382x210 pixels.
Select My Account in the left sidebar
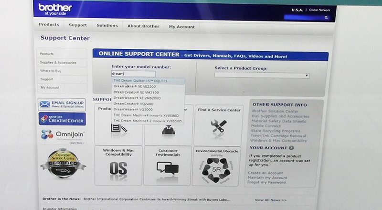pyautogui.click(x=50, y=88)
